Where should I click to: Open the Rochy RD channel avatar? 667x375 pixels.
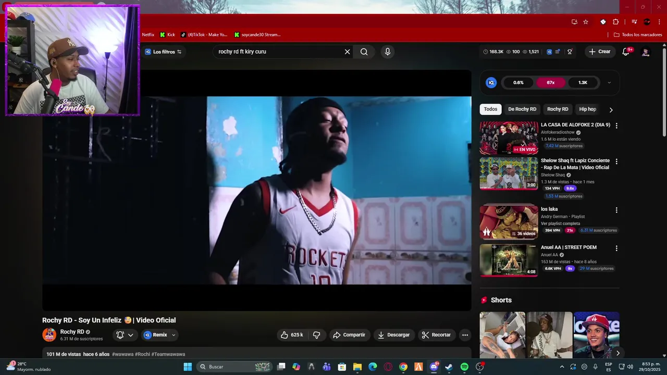tap(49, 335)
